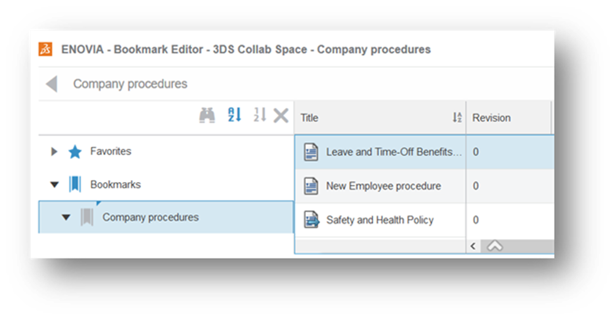The width and height of the screenshot is (616, 320).
Task: Click the blue Bookmarks icon
Action: [x=75, y=185]
